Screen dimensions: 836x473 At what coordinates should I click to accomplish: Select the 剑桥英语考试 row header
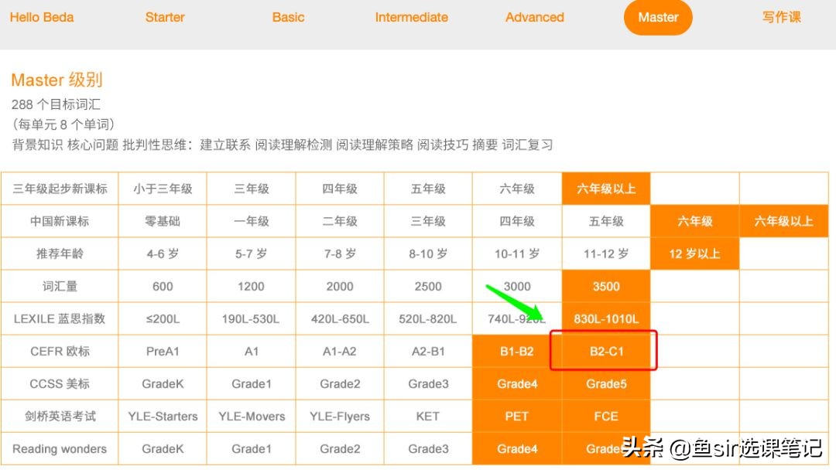click(60, 416)
